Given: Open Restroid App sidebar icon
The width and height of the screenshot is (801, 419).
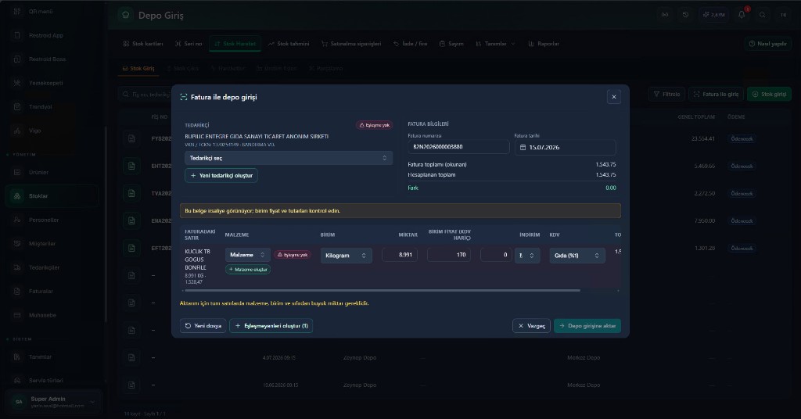Looking at the screenshot, I should pyautogui.click(x=17, y=35).
